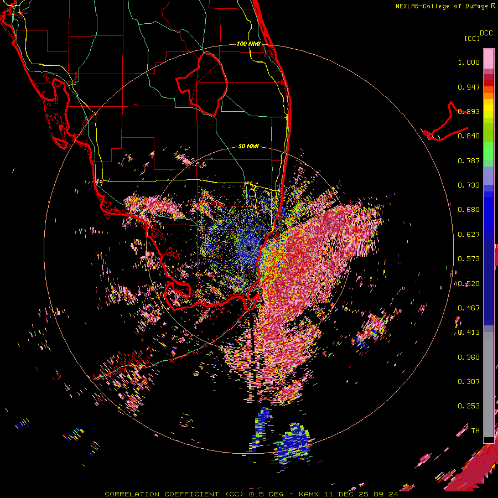
Task: Click the 0.947 scale value
Action: tap(469, 87)
